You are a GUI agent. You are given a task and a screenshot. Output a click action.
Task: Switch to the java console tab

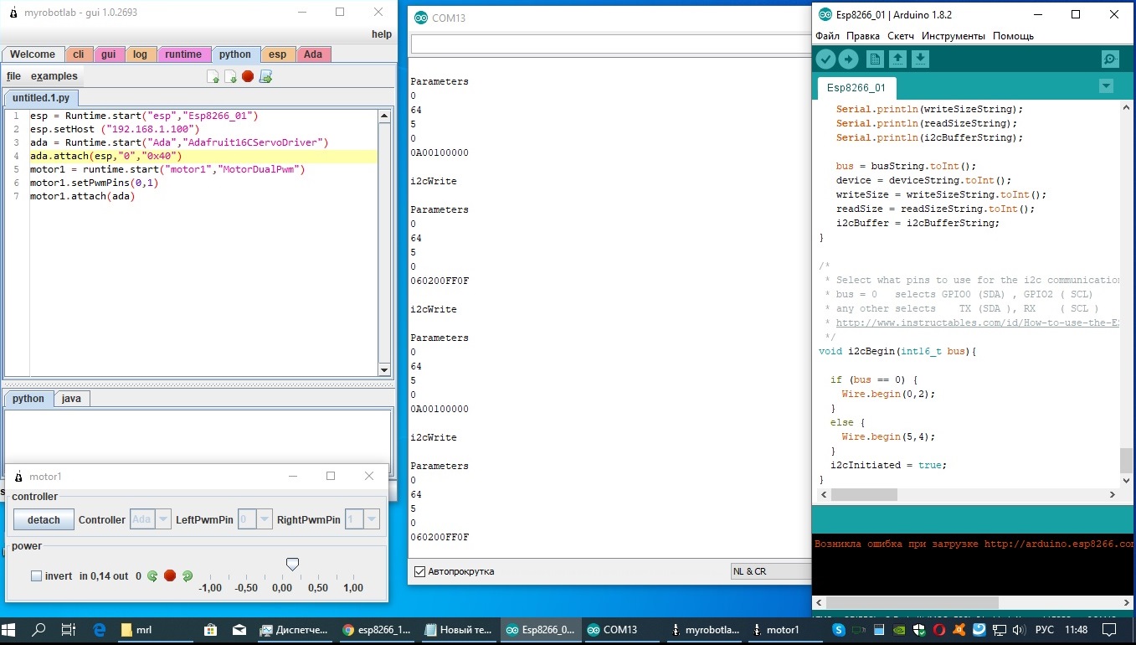tap(71, 399)
